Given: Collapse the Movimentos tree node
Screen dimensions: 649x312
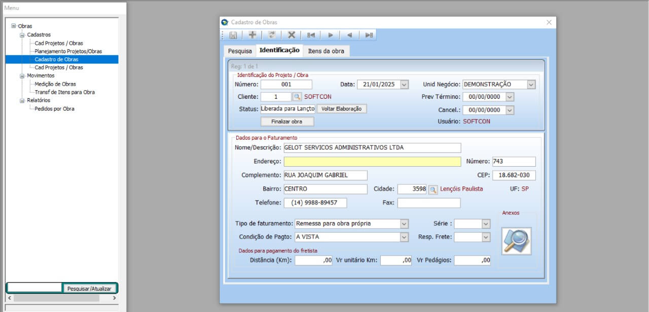Looking at the screenshot, I should [x=22, y=76].
